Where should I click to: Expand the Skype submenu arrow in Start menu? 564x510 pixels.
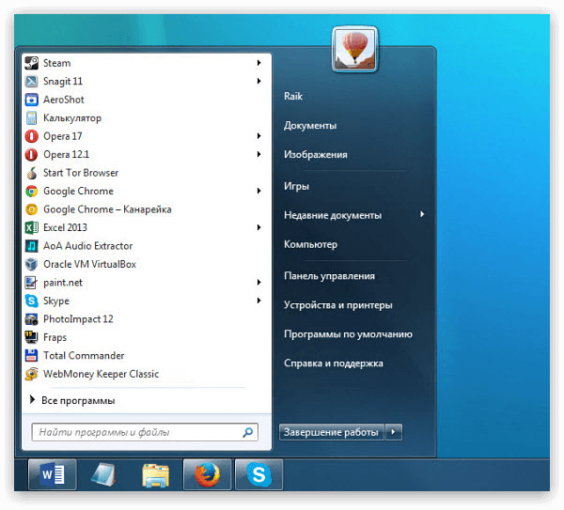point(259,301)
